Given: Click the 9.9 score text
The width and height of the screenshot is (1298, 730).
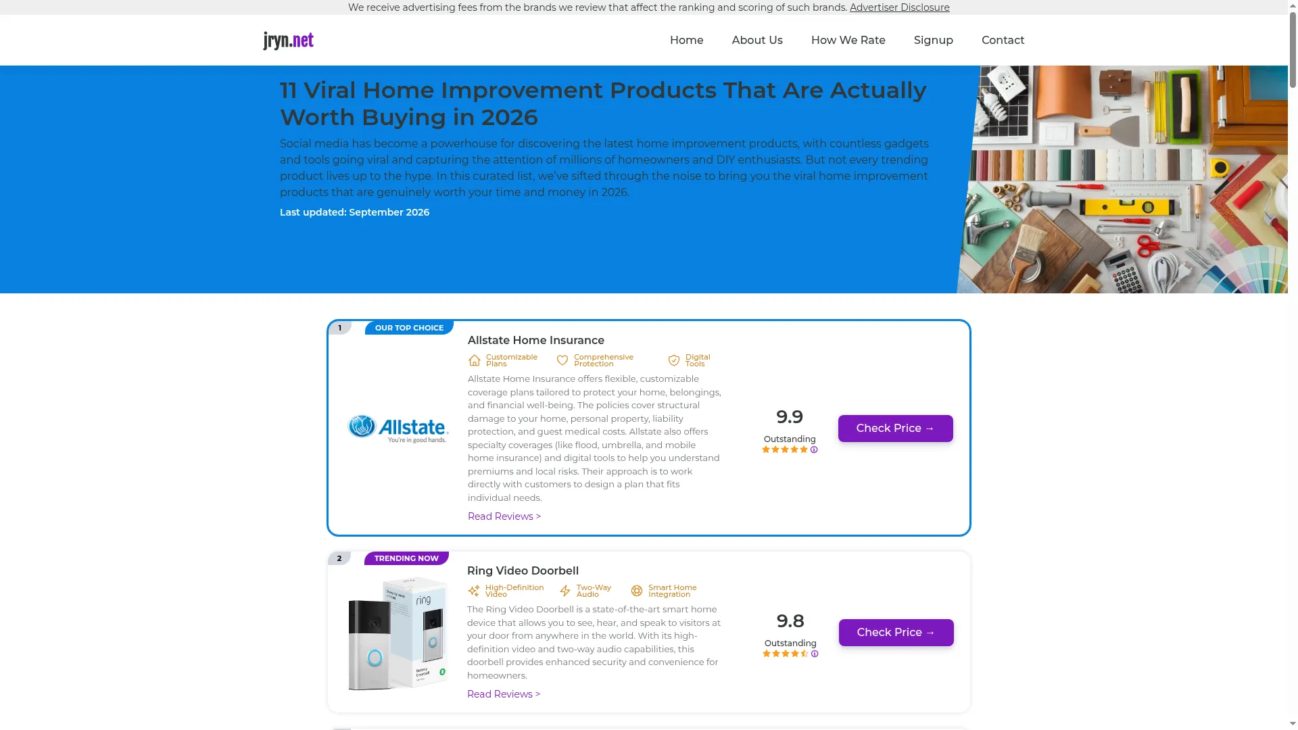Looking at the screenshot, I should click(x=790, y=417).
